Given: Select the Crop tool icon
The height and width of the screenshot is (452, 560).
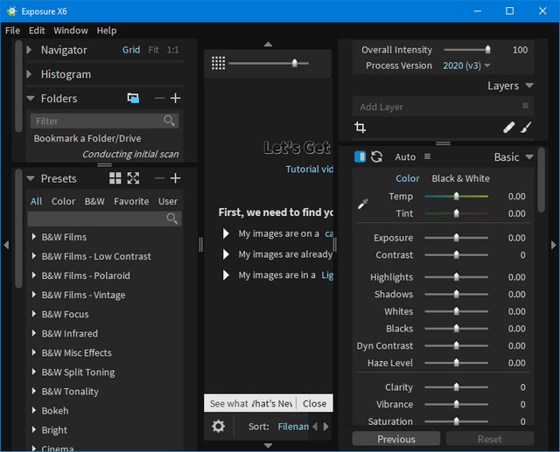Looking at the screenshot, I should (x=360, y=128).
